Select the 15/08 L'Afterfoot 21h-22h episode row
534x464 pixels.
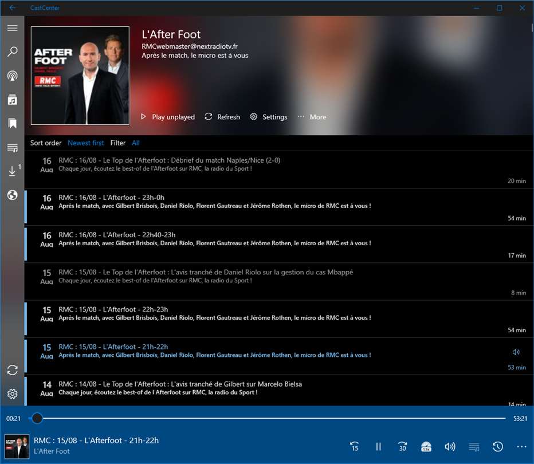278,356
